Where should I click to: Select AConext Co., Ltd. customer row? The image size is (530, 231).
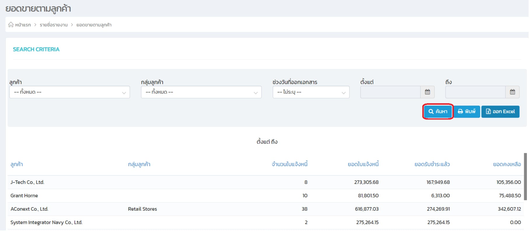pos(266,209)
